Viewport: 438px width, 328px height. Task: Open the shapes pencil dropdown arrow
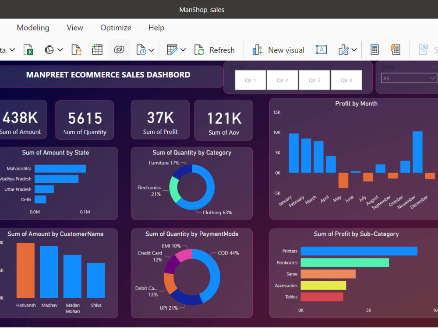click(354, 49)
